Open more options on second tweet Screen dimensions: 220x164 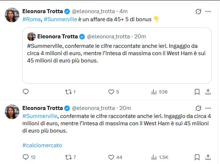point(208,108)
